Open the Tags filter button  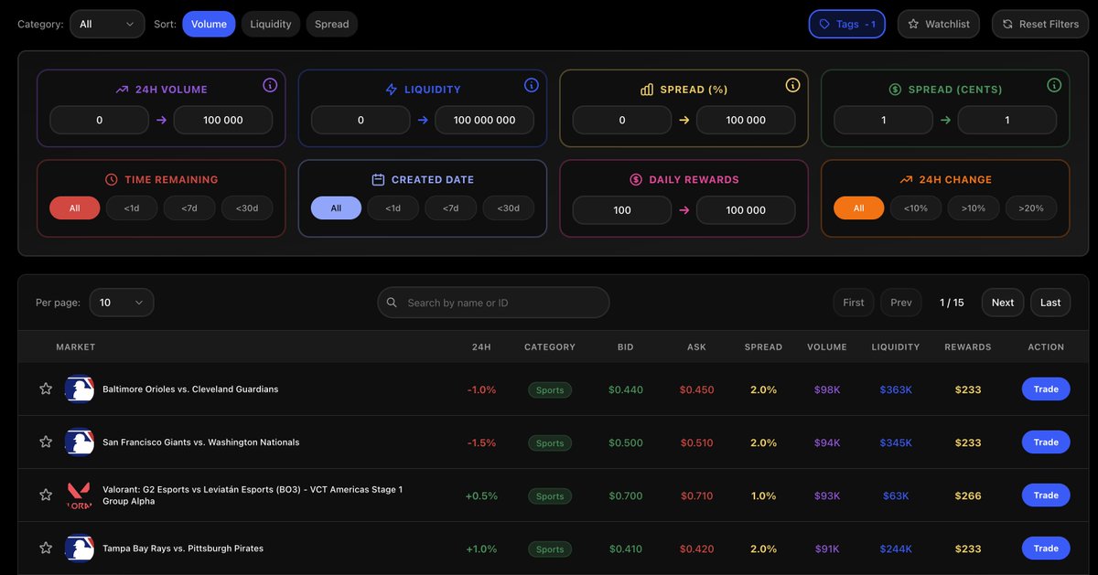point(847,24)
